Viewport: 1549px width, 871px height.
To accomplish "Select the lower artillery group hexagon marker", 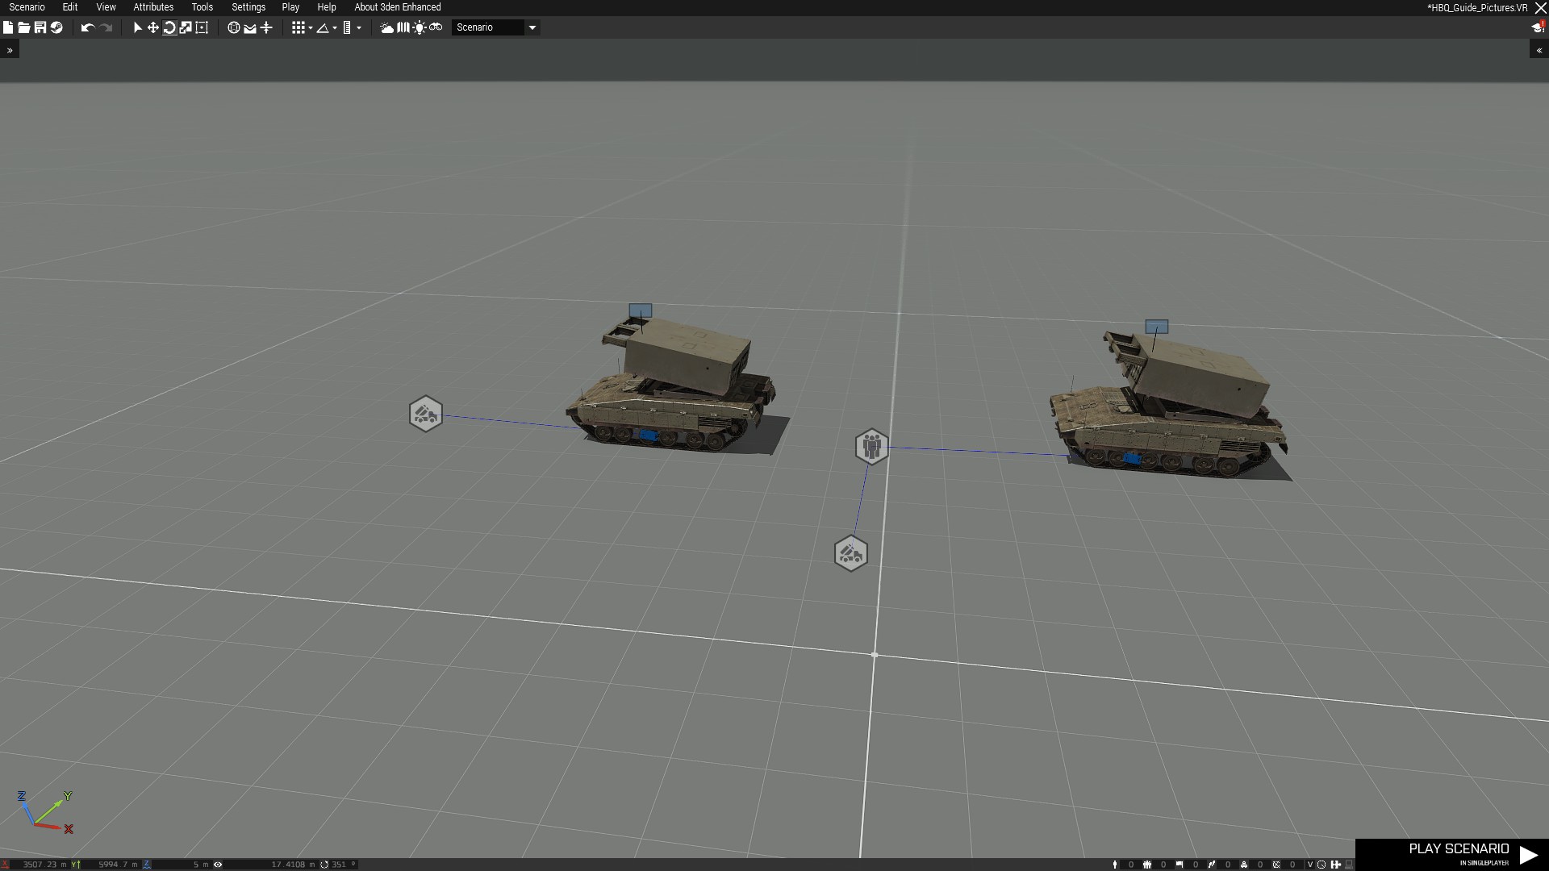I will click(850, 553).
